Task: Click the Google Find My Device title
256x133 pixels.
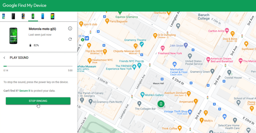Action: pyautogui.click(x=24, y=5)
